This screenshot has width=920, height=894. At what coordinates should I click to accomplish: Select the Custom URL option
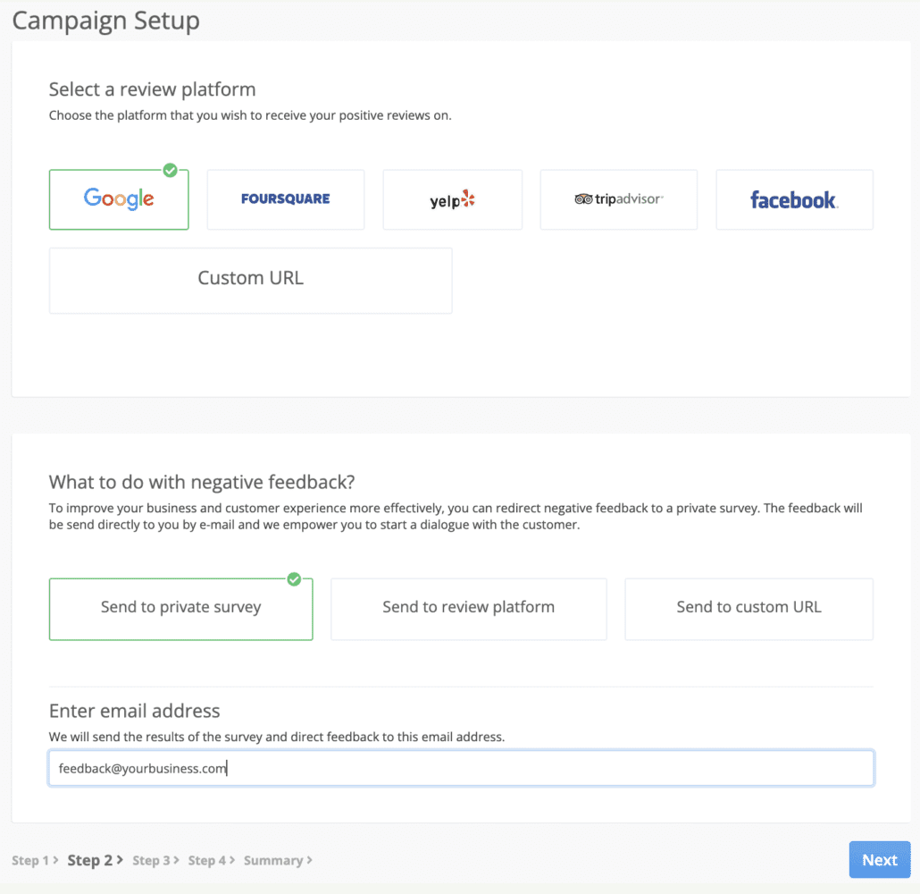coord(250,280)
